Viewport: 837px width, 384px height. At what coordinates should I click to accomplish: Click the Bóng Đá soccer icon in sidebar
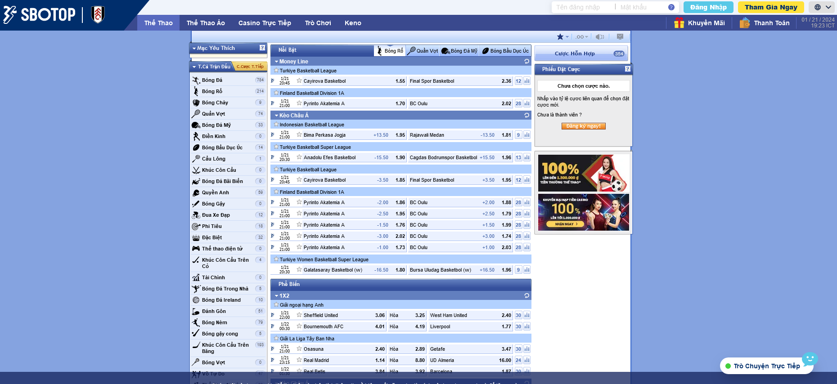tap(196, 80)
